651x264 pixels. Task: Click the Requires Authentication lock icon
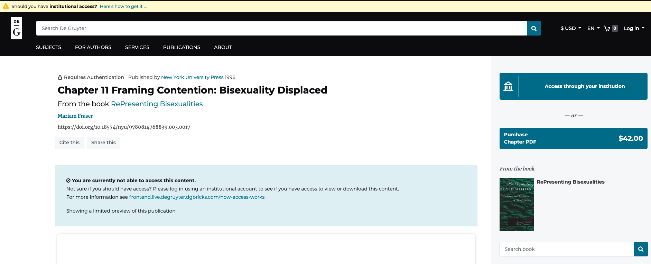60,77
